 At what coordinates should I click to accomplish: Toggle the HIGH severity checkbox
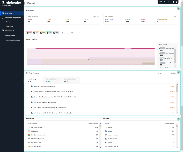coord(34,33)
